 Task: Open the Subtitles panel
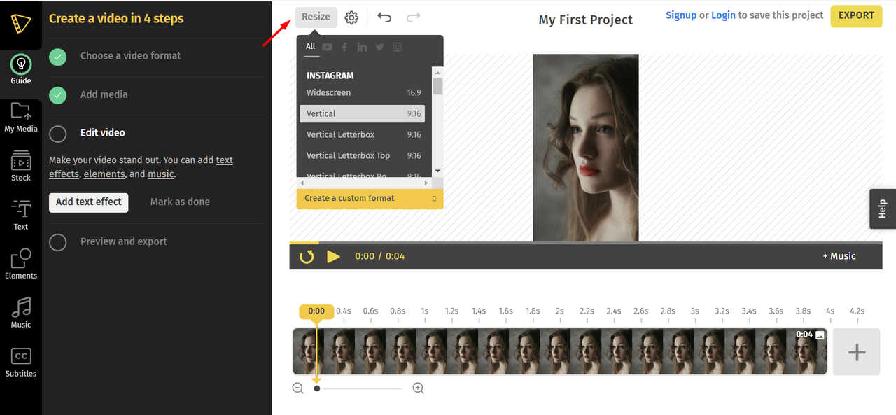[x=21, y=362]
